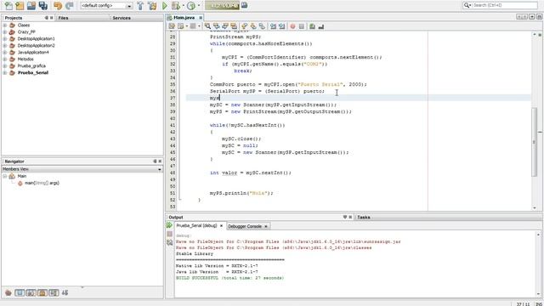Click the Shift Line Right editor icon
This screenshot has height=306, width=544.
pos(281,26)
